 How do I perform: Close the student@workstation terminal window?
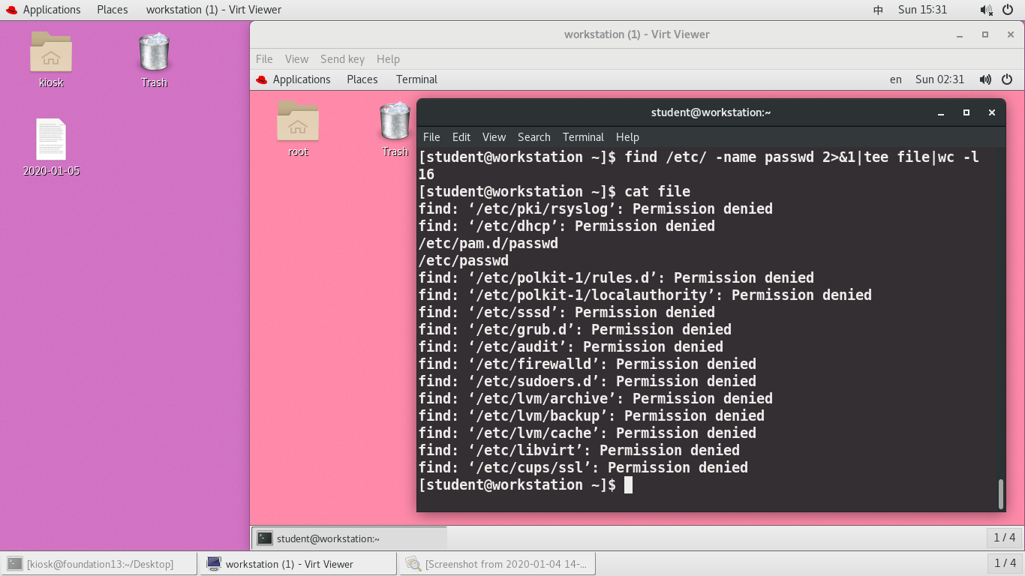pyautogui.click(x=992, y=112)
